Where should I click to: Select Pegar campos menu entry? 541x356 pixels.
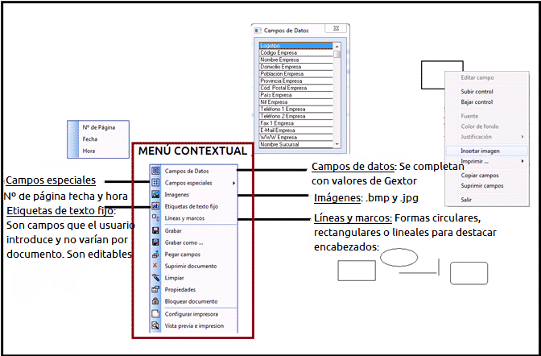[x=194, y=255]
